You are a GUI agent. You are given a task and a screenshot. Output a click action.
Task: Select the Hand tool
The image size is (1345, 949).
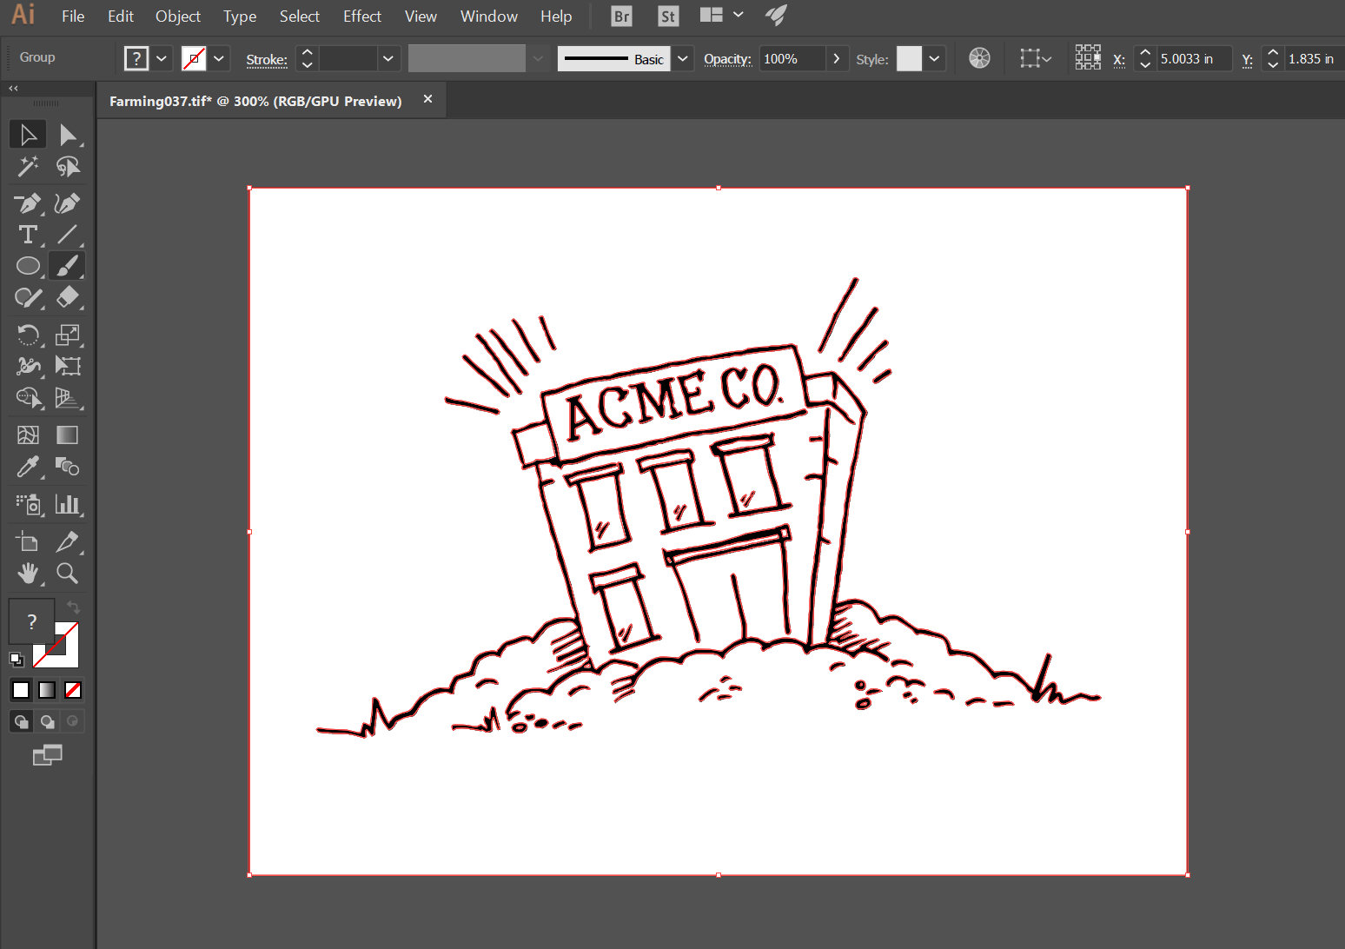click(x=29, y=573)
